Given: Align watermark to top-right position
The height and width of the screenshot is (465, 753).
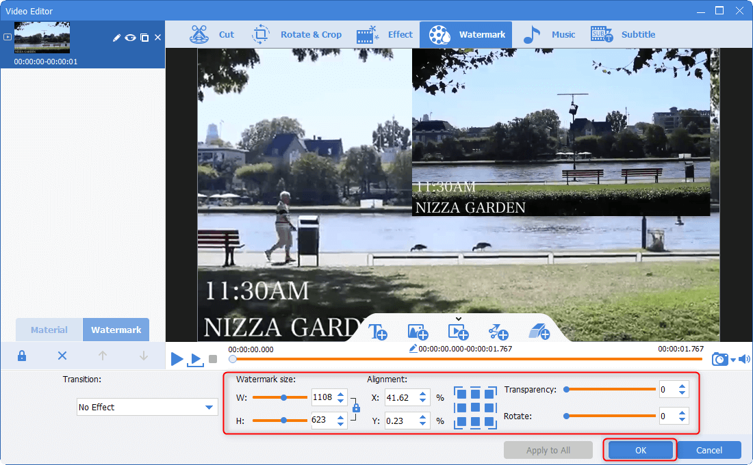Looking at the screenshot, I should tap(490, 393).
